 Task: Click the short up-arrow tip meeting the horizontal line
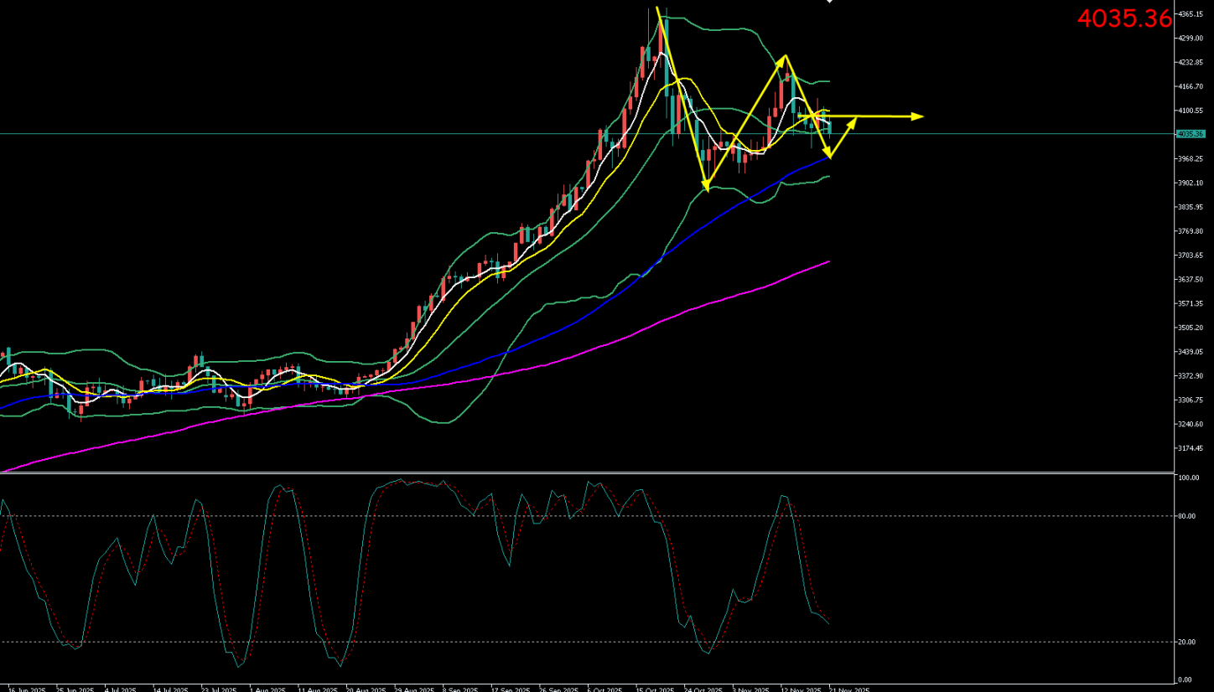[854, 120]
